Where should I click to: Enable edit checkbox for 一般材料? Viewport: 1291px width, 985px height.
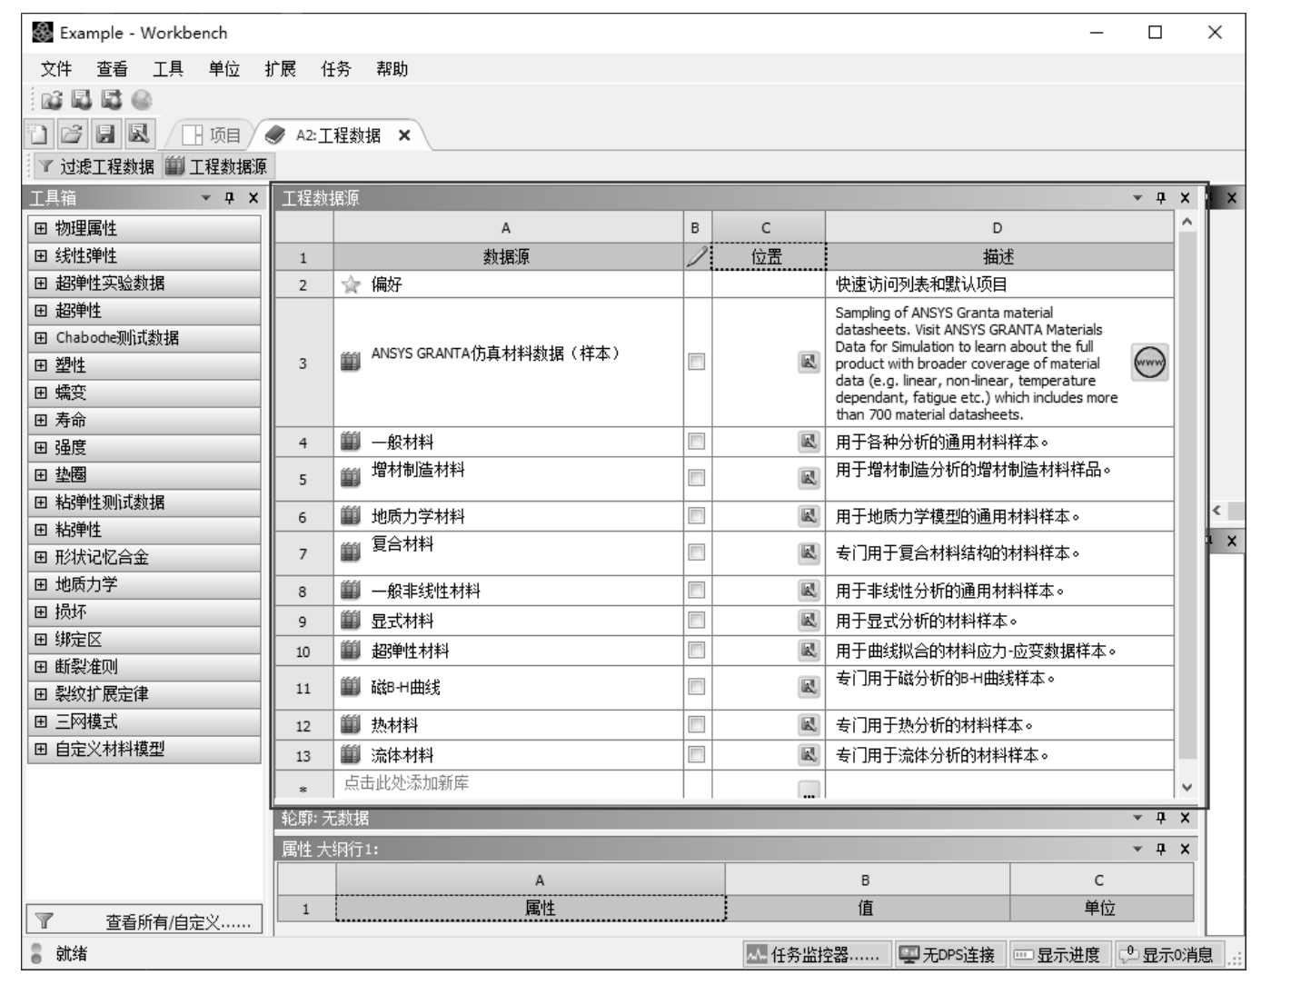coord(697,442)
